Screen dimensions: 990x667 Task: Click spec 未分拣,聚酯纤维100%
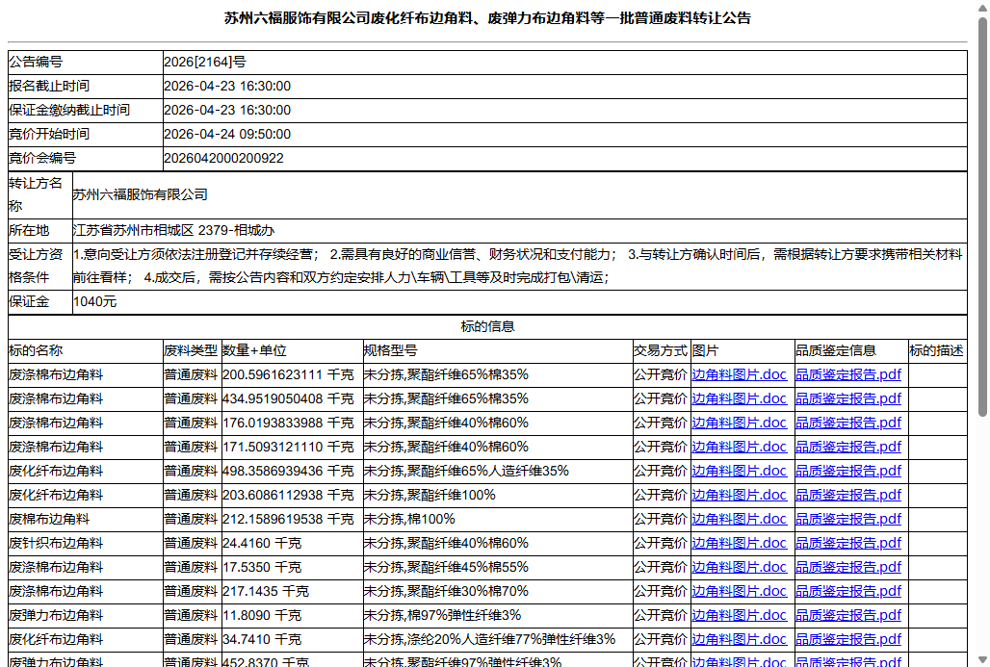430,495
